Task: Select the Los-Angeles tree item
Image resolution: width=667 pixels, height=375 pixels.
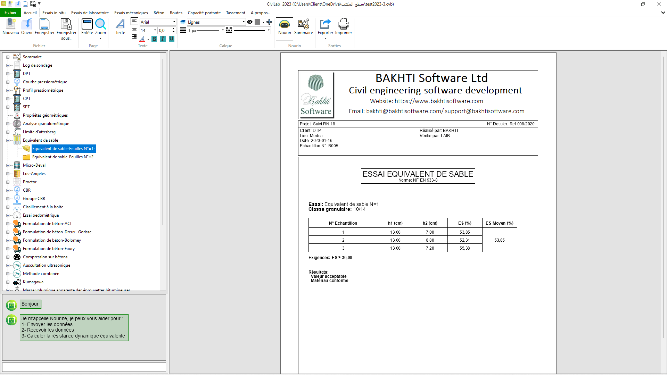Action: [x=34, y=174]
